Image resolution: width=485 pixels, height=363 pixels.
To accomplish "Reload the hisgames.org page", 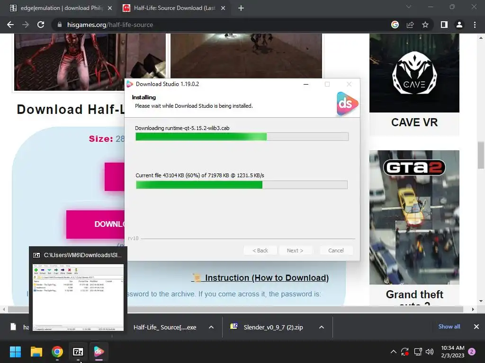I will 41,25.
